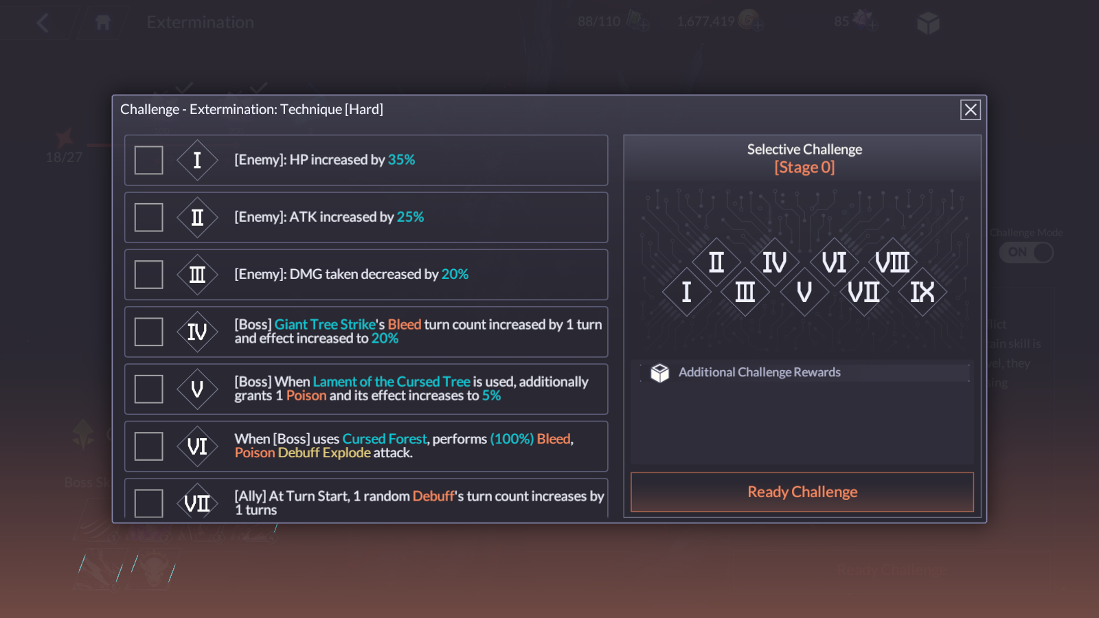Click the diamond VI icon in the challenge list
Viewport: 1099px width, 618px height.
(197, 446)
